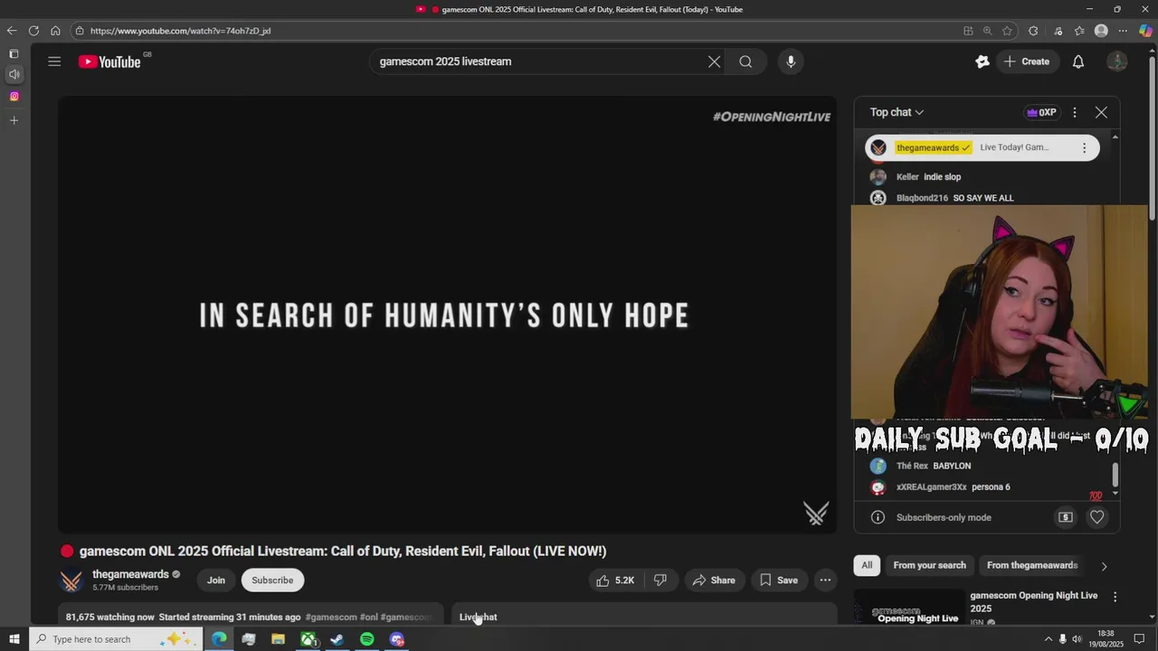Share the gamescom livestream
Screen dimensions: 1158x651
[x=714, y=580]
